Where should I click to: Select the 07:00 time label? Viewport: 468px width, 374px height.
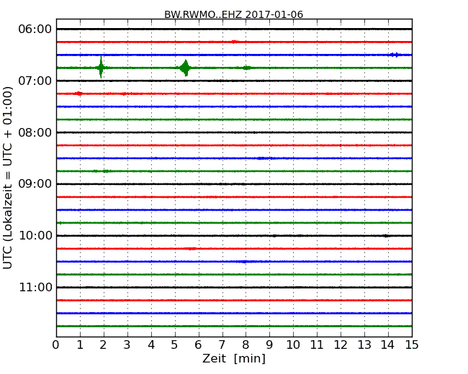35,81
